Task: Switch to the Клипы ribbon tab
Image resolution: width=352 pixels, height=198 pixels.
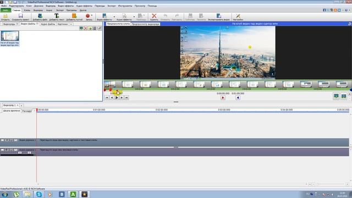Action: pyautogui.click(x=27, y=10)
